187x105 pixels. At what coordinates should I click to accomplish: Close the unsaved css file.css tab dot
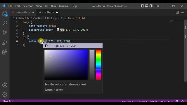(57, 12)
